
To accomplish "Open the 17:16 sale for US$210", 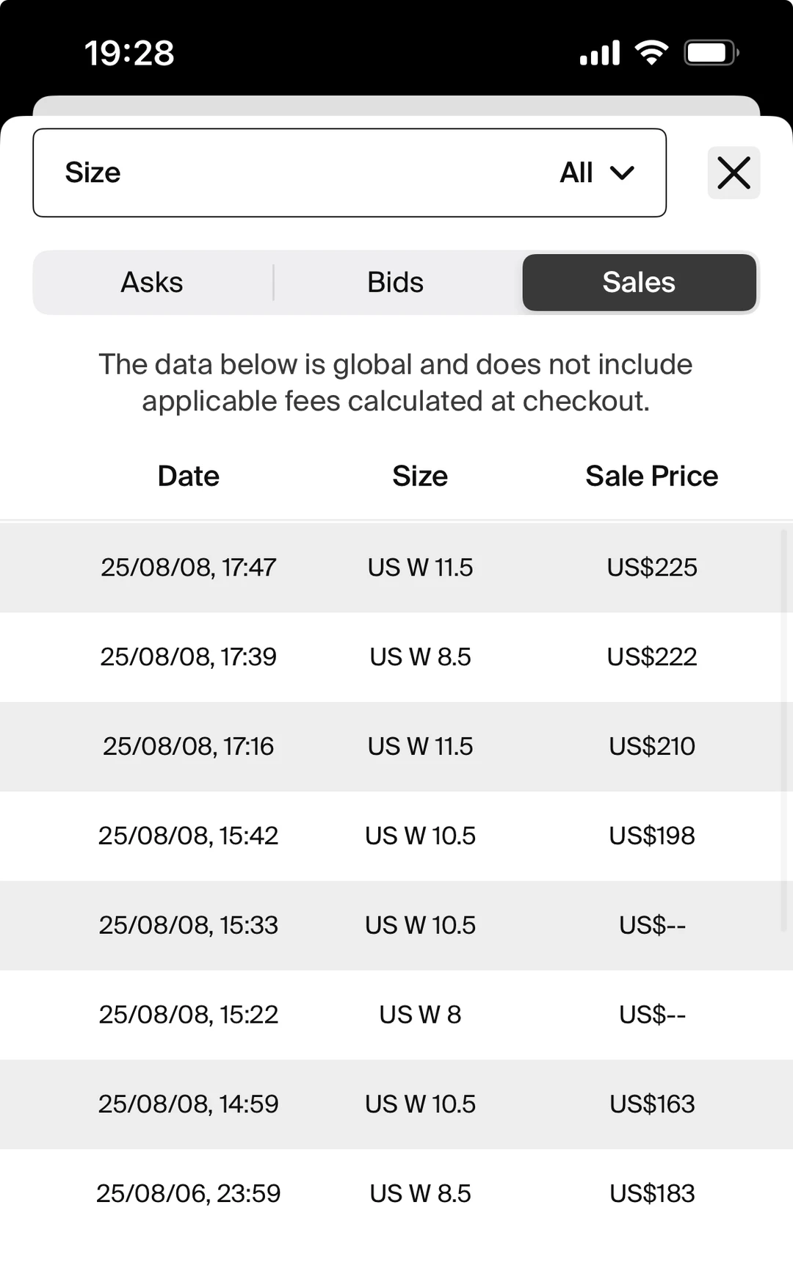I will [396, 747].
